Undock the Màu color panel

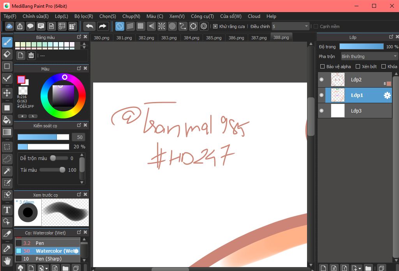point(79,69)
